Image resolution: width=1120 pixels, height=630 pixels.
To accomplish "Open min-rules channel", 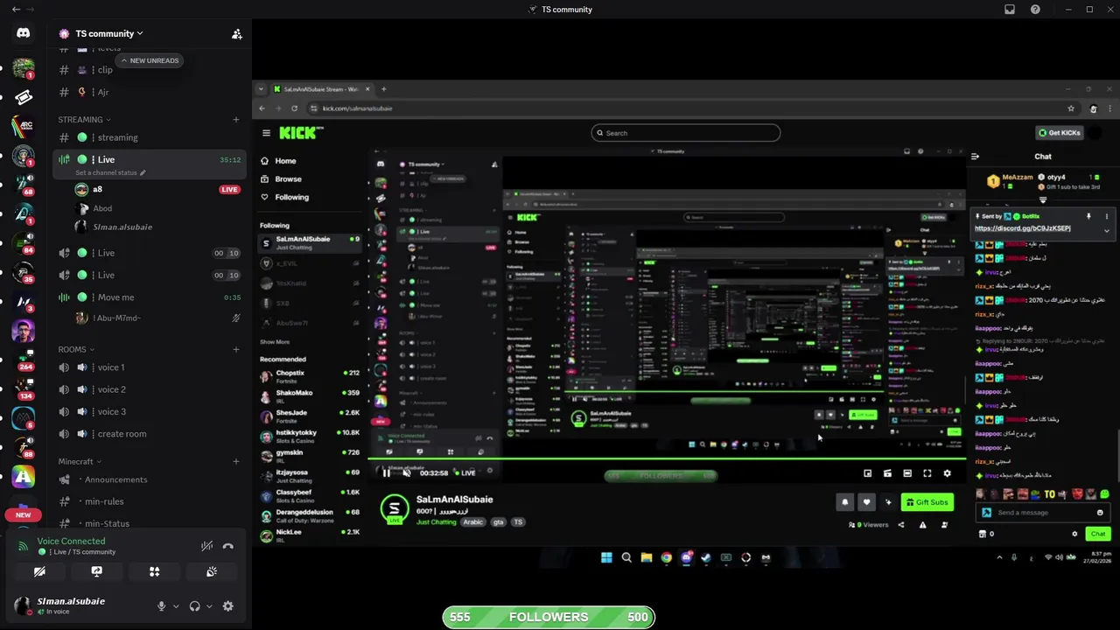I will [149, 501].
